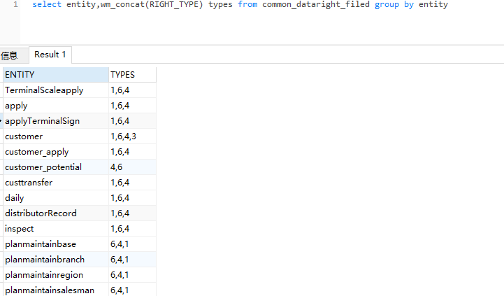This screenshot has height=296, width=504.
Task: Select the customer entity cell
Action: pos(56,136)
